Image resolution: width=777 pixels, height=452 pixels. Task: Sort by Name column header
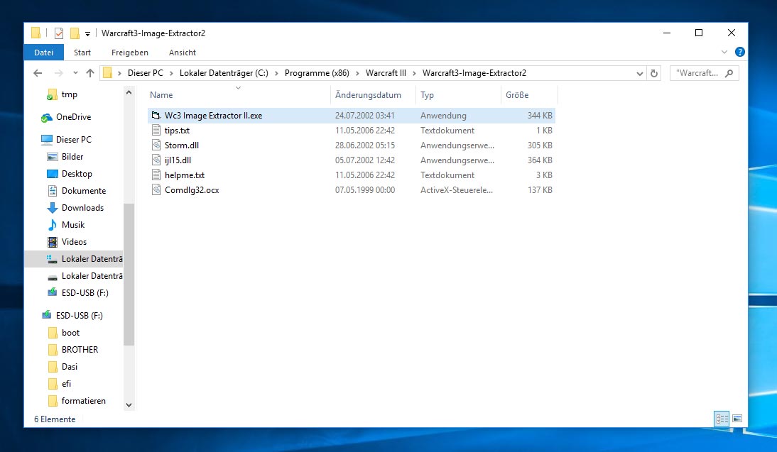[161, 95]
